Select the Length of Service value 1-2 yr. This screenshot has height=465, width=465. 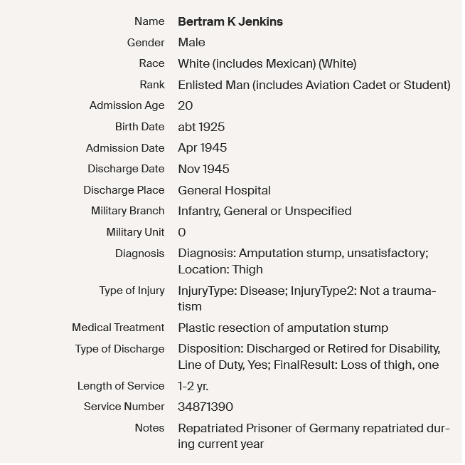click(193, 386)
